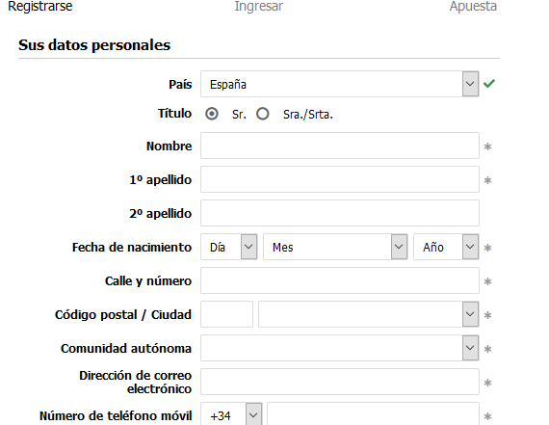Image resolution: width=549 pixels, height=425 pixels.
Task: Focus the Código postal input box
Action: click(226, 314)
